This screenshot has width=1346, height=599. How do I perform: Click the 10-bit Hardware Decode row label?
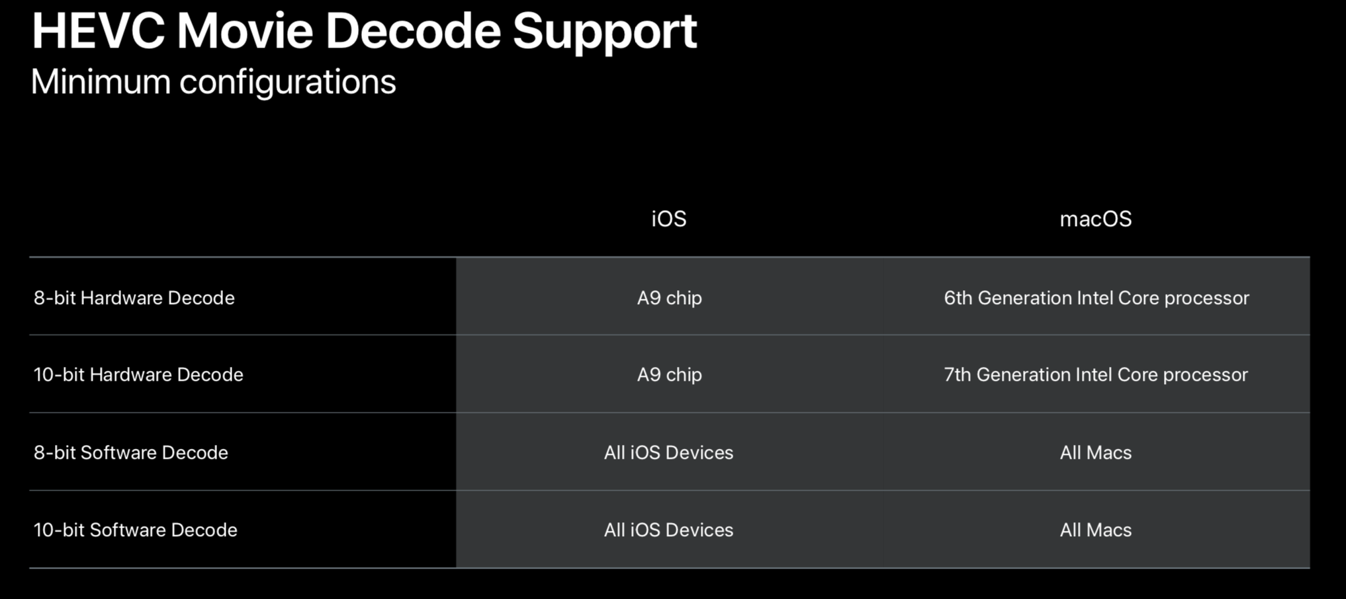click(x=138, y=375)
